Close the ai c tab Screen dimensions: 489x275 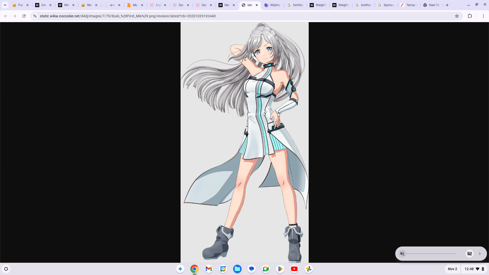coord(119,5)
